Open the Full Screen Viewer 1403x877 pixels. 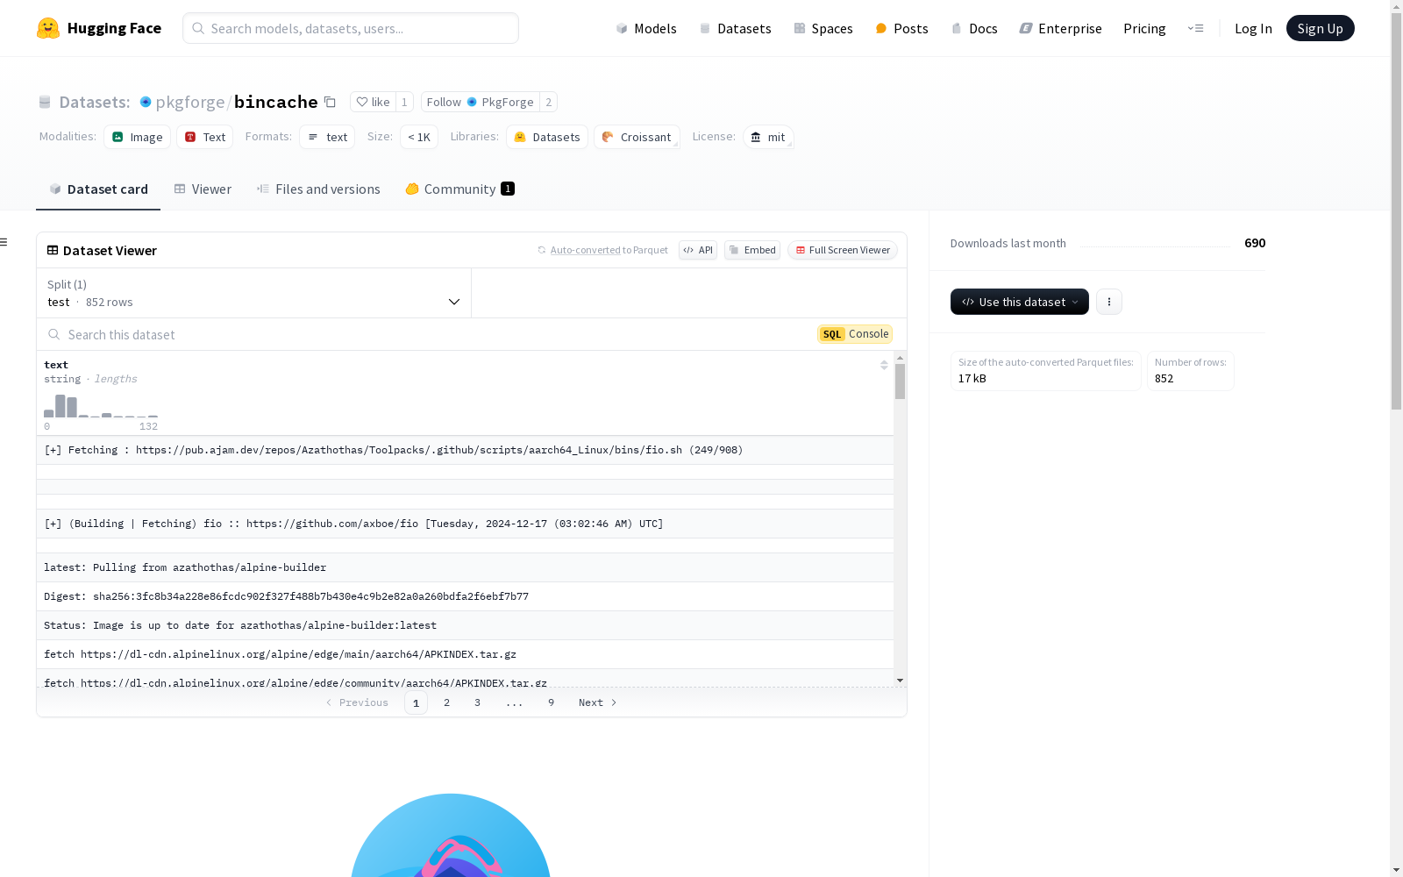pos(842,250)
